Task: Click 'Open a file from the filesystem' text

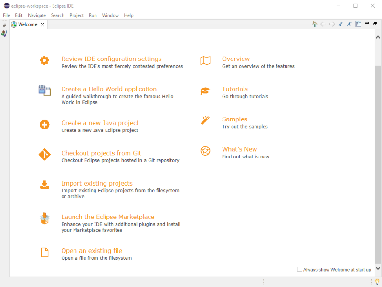Action: pos(96,258)
